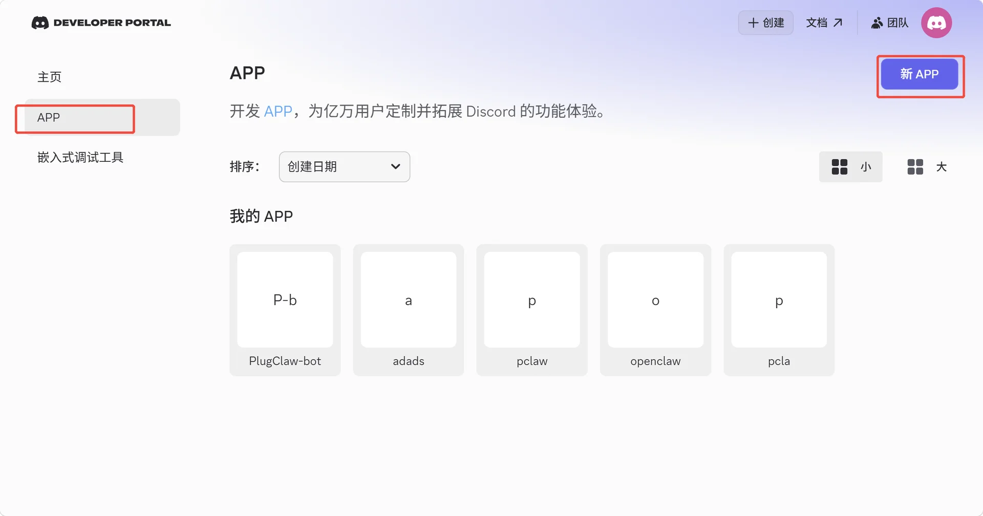The width and height of the screenshot is (983, 516).
Task: Open the adads application card
Action: point(409,310)
